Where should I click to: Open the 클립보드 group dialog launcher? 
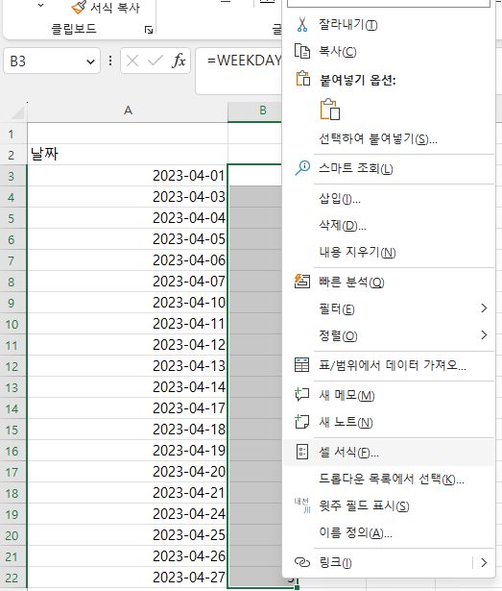tap(149, 30)
